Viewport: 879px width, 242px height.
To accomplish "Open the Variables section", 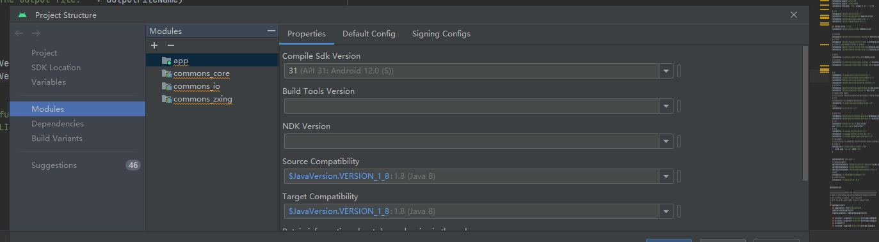I will pos(49,82).
